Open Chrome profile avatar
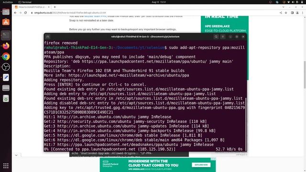306x172 pixels. pos(297,13)
